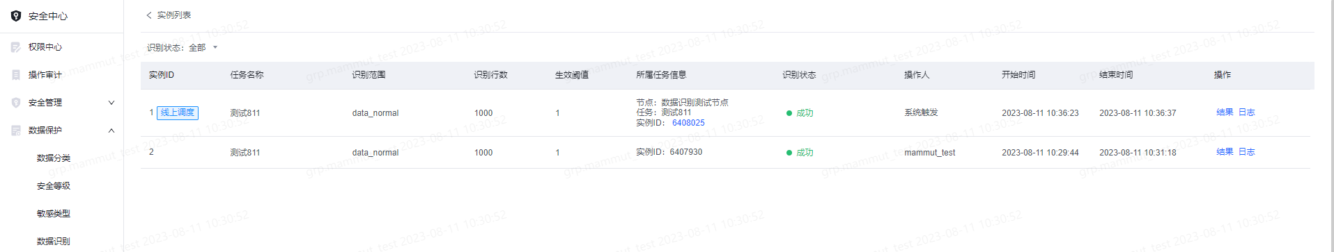
Task: Click the 识别状态 column header
Action: coord(799,75)
